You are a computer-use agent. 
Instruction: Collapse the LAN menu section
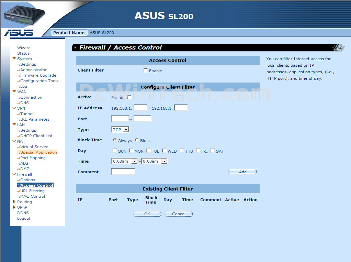(x=14, y=124)
